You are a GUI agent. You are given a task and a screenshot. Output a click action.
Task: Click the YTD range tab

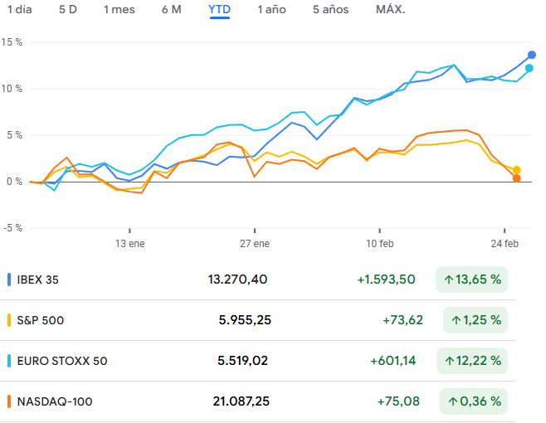click(x=220, y=10)
